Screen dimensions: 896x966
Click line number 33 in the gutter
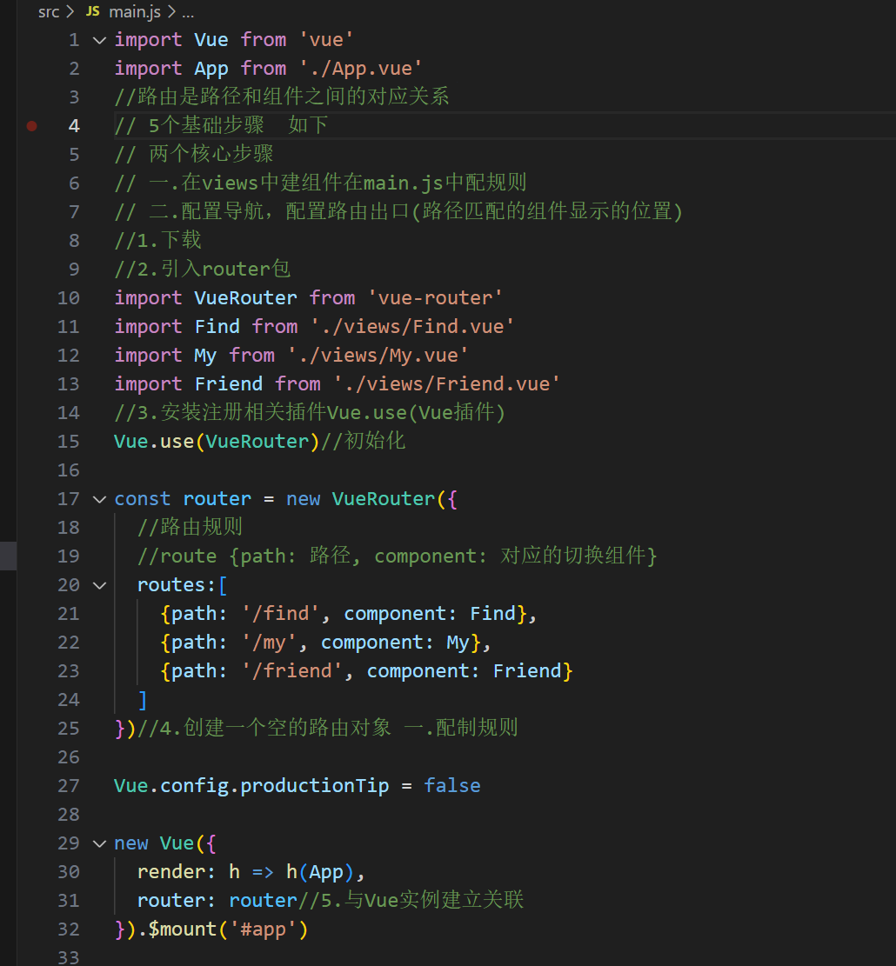click(69, 957)
